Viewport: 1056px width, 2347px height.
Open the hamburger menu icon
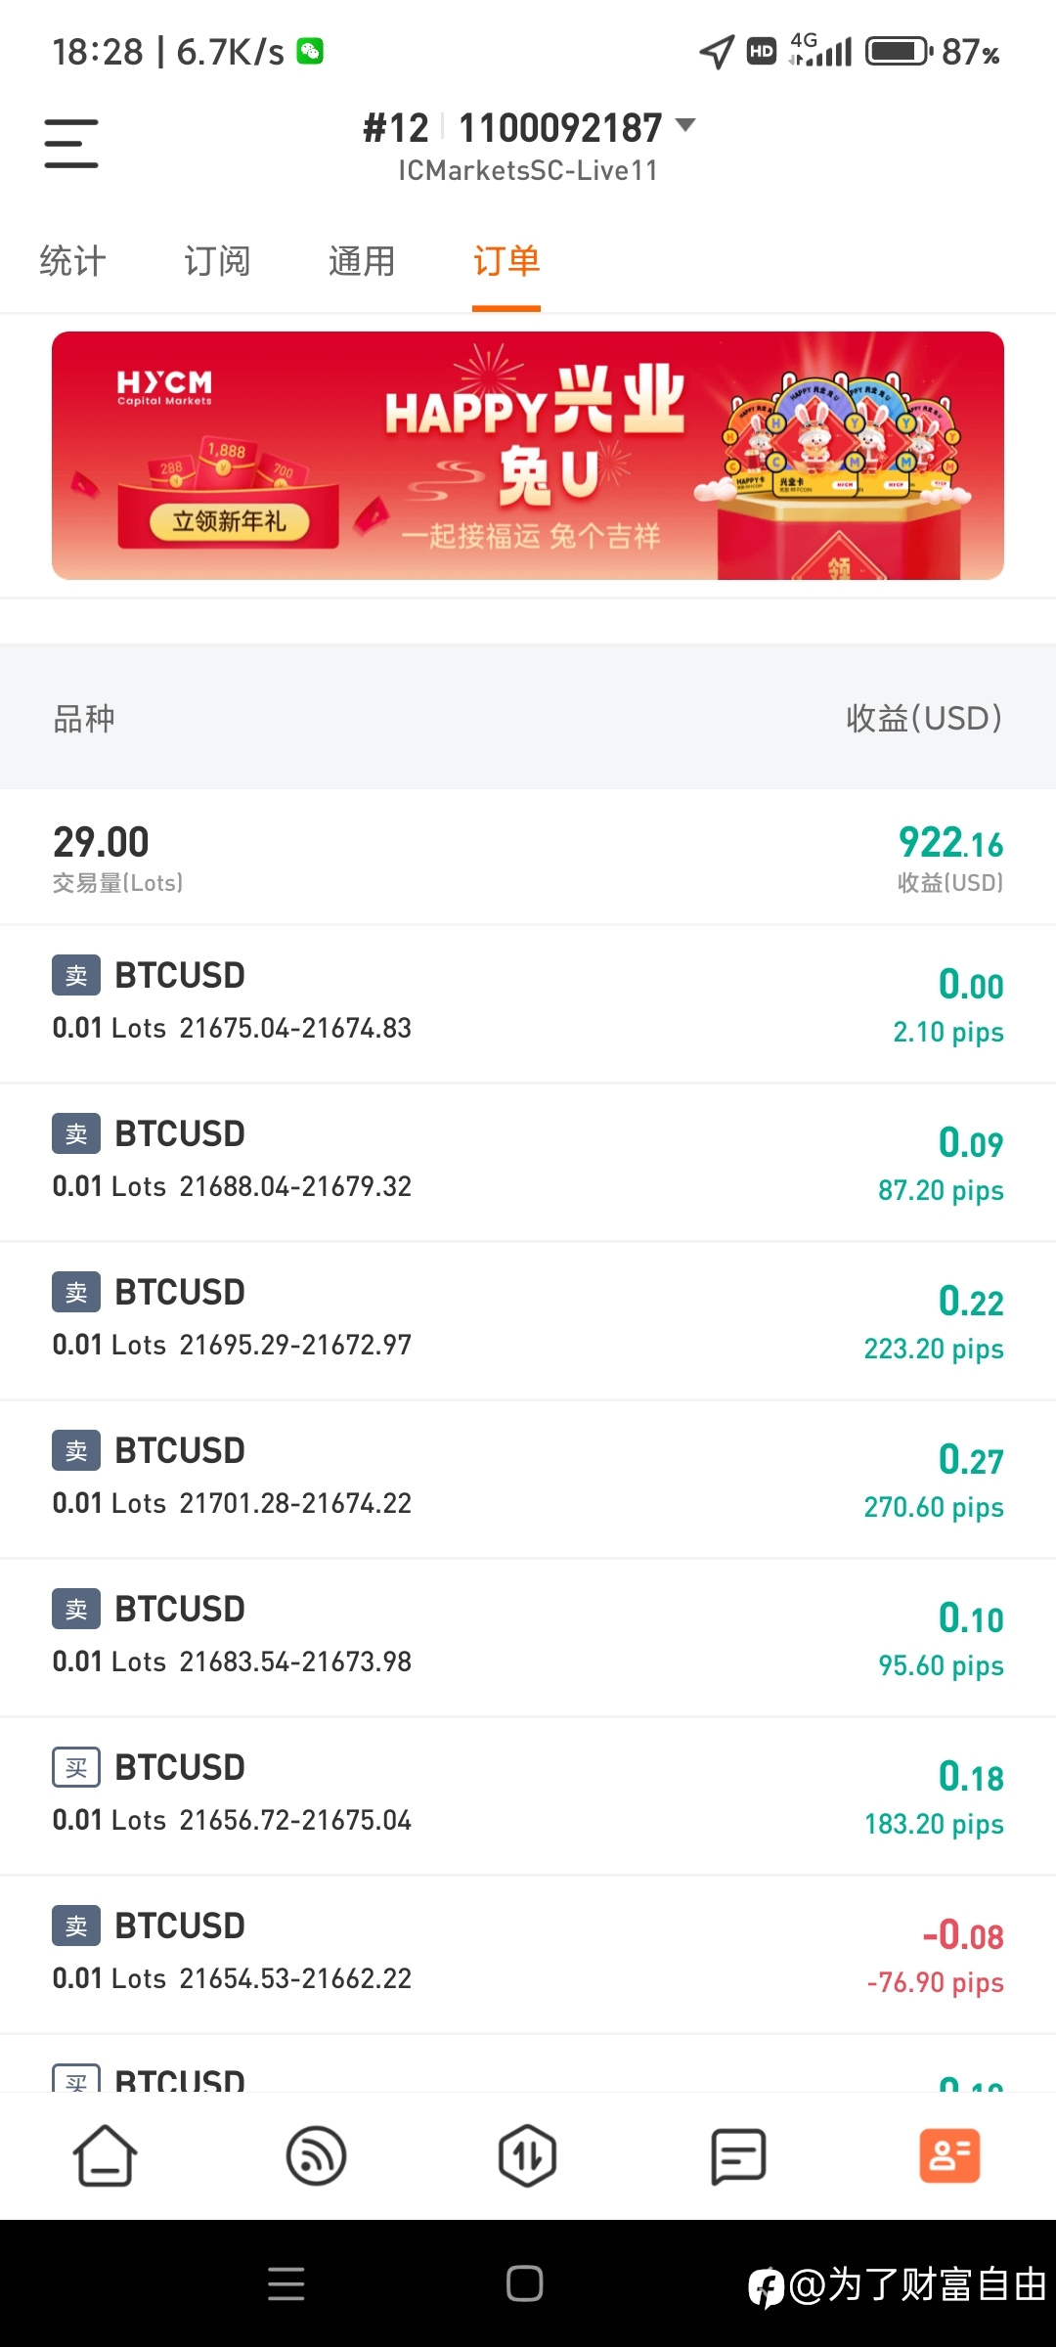tap(71, 144)
